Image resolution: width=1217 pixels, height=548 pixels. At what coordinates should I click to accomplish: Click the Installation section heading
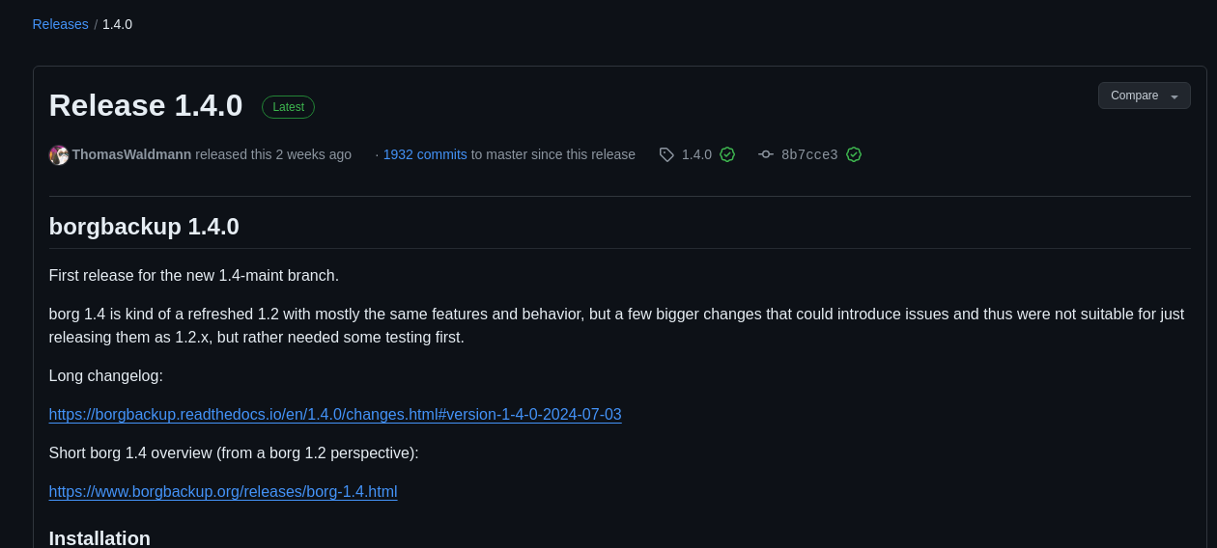[x=99, y=538]
